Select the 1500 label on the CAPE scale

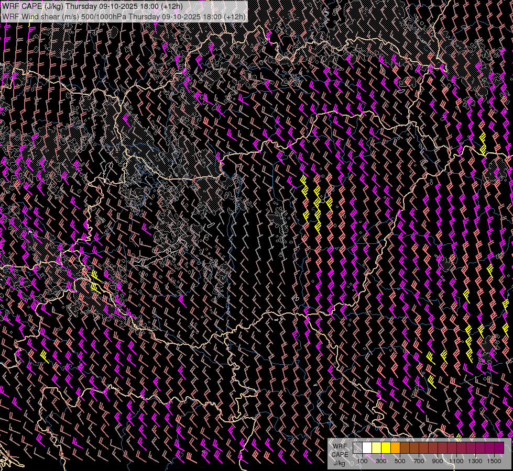(x=494, y=461)
